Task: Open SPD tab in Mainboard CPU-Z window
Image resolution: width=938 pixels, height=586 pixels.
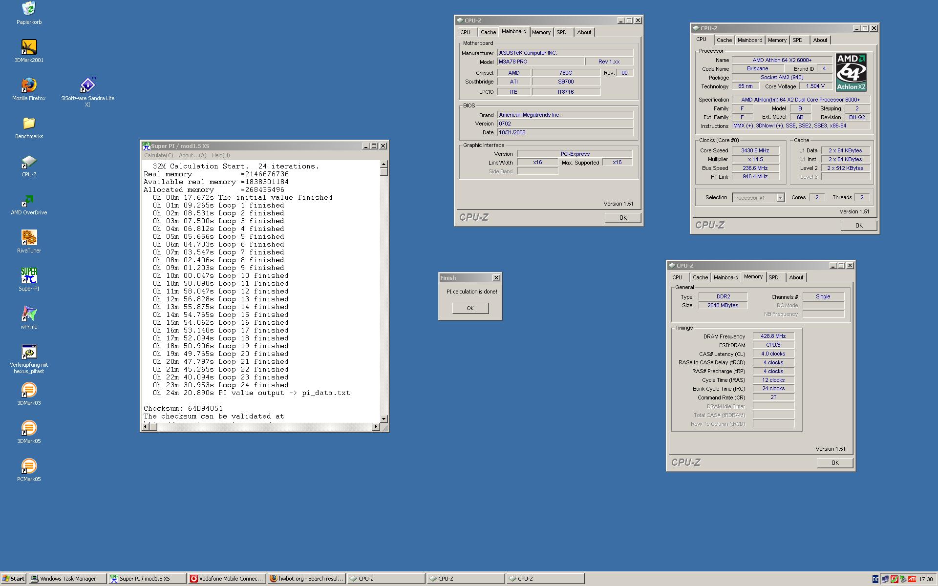Action: point(562,32)
